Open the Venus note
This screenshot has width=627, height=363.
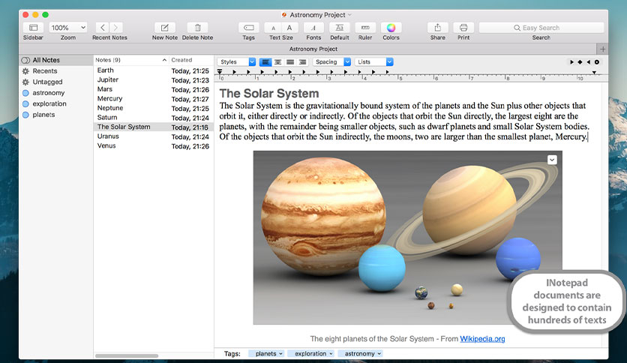point(154,146)
